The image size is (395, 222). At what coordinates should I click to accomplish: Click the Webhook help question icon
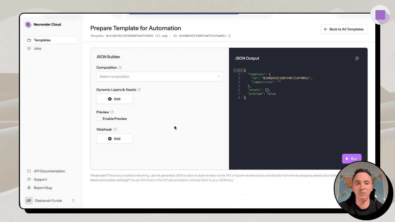tap(115, 129)
